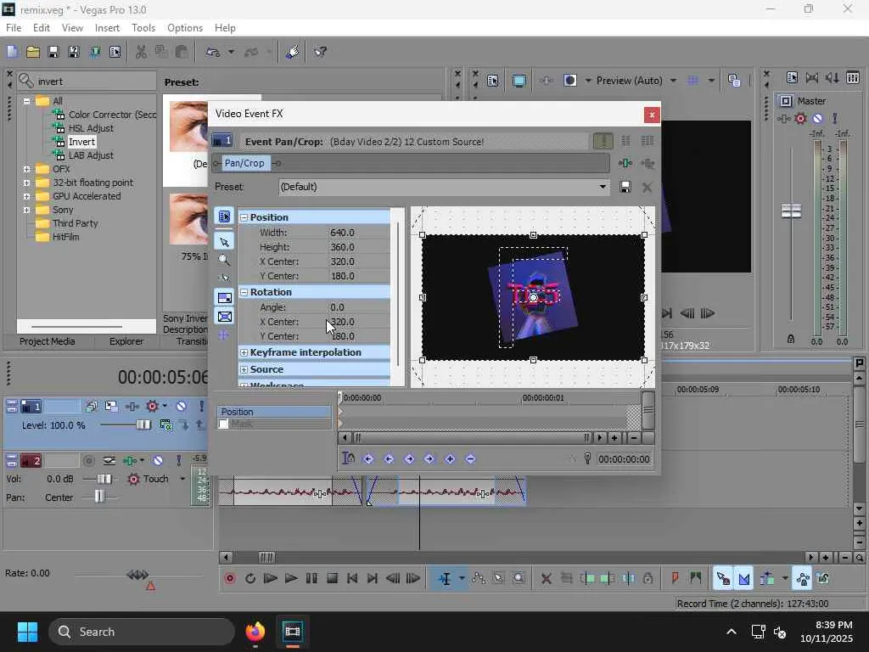Expand Keyframe interpolation section

click(x=244, y=352)
